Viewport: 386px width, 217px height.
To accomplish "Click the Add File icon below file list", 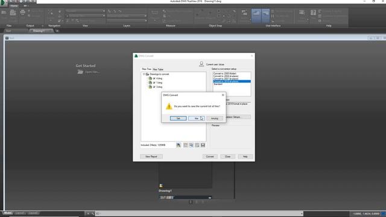I will [179, 145].
